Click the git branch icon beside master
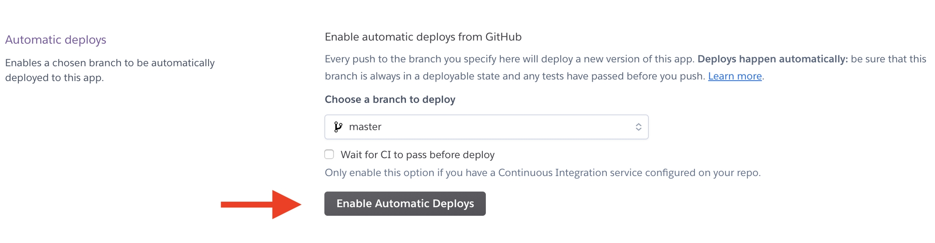Viewport: 935px width, 243px height. coord(338,127)
